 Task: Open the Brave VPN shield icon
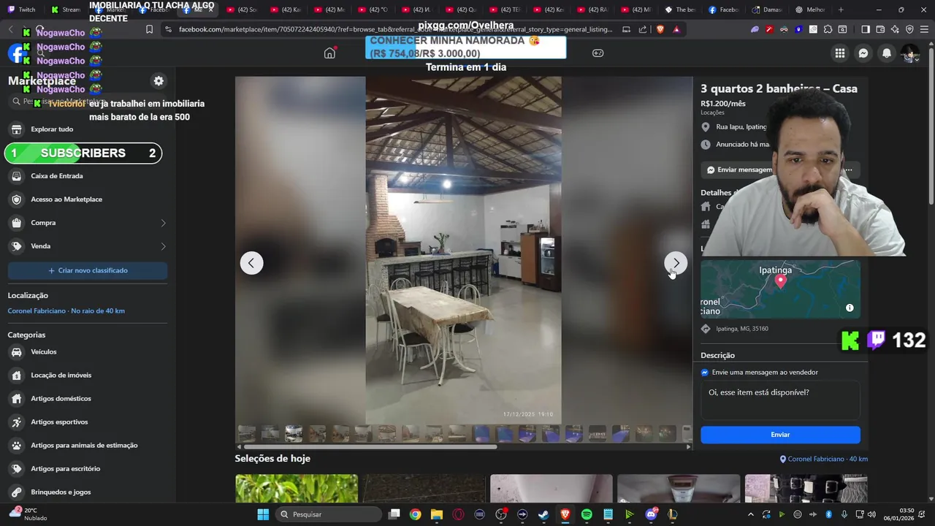(x=909, y=29)
